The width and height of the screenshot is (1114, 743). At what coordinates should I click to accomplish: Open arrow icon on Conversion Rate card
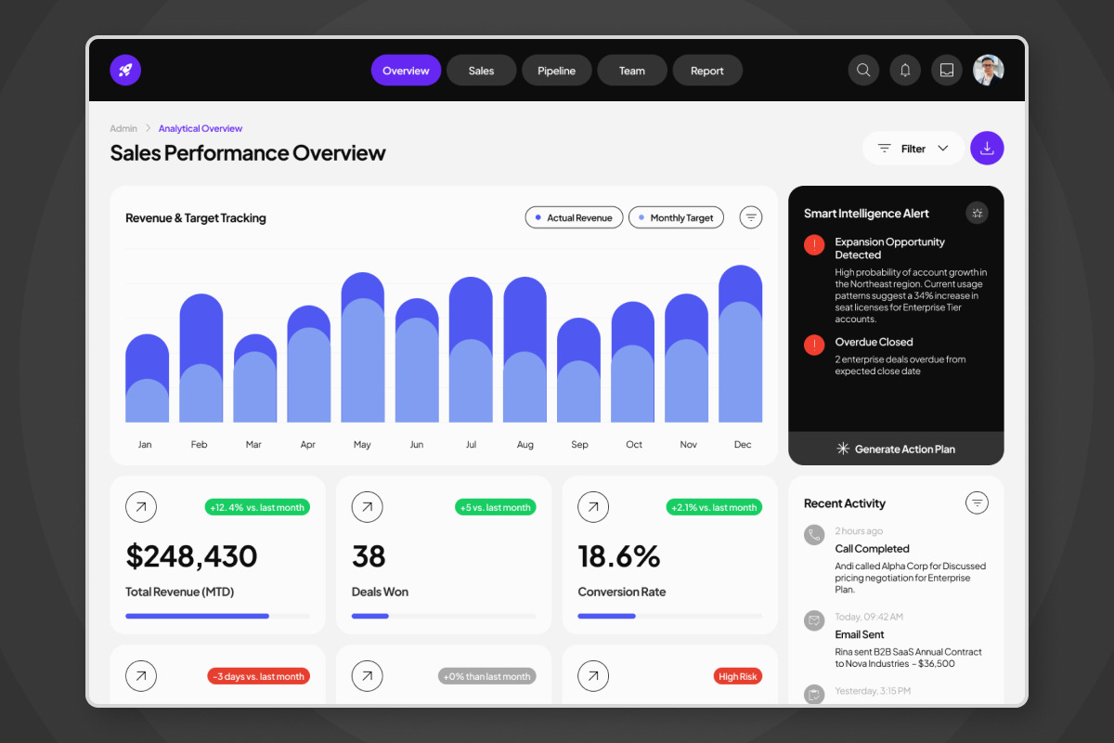pos(593,507)
